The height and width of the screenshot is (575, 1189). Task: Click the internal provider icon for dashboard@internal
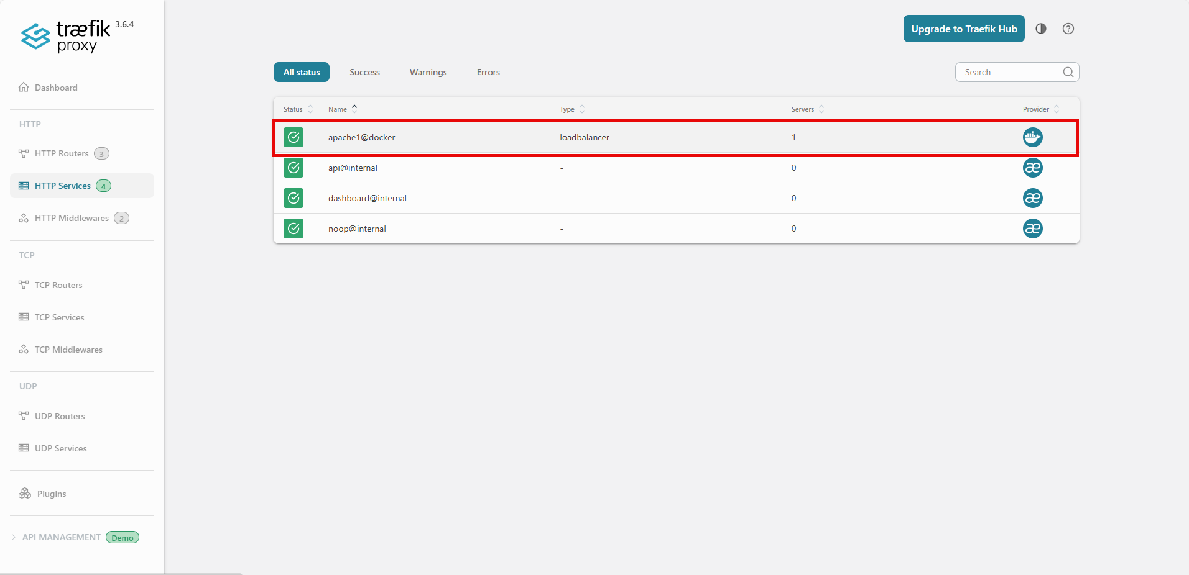(x=1032, y=198)
